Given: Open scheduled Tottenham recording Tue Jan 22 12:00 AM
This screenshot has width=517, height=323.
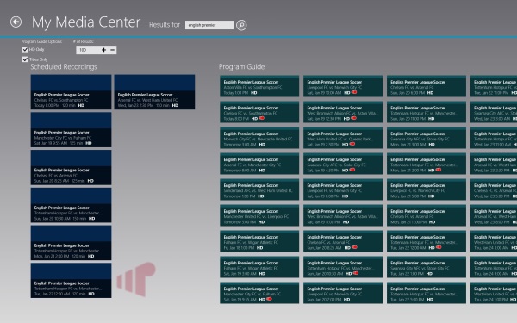Looking at the screenshot, I should pos(71,281).
